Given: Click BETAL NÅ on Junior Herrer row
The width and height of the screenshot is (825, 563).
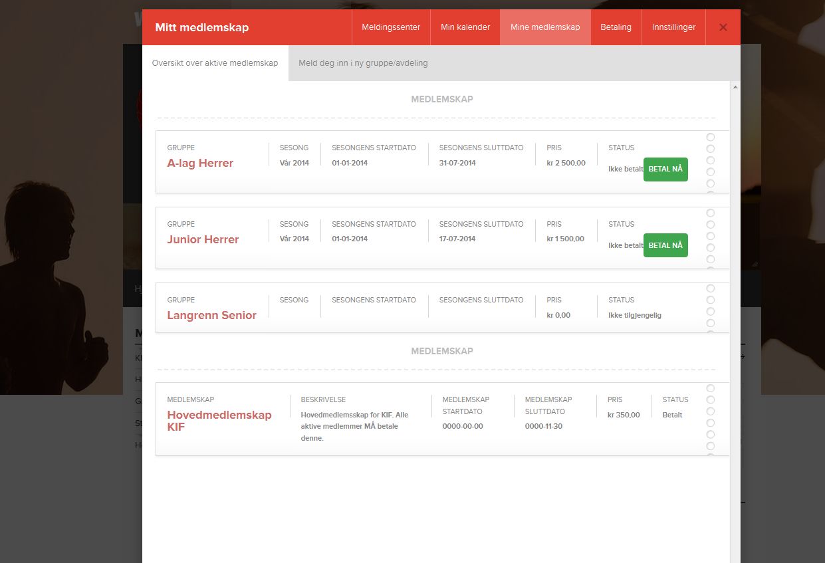Looking at the screenshot, I should pyautogui.click(x=665, y=245).
